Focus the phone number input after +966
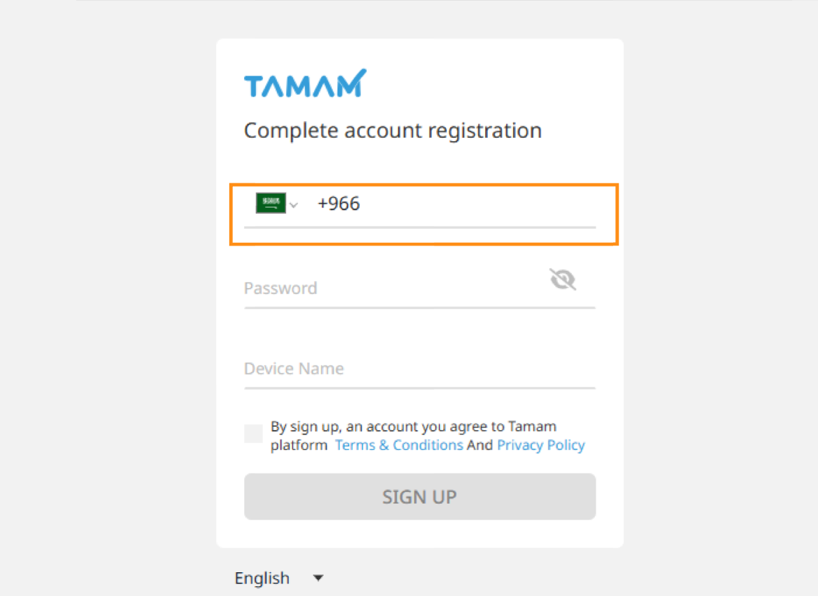This screenshot has height=596, width=818. [x=478, y=204]
